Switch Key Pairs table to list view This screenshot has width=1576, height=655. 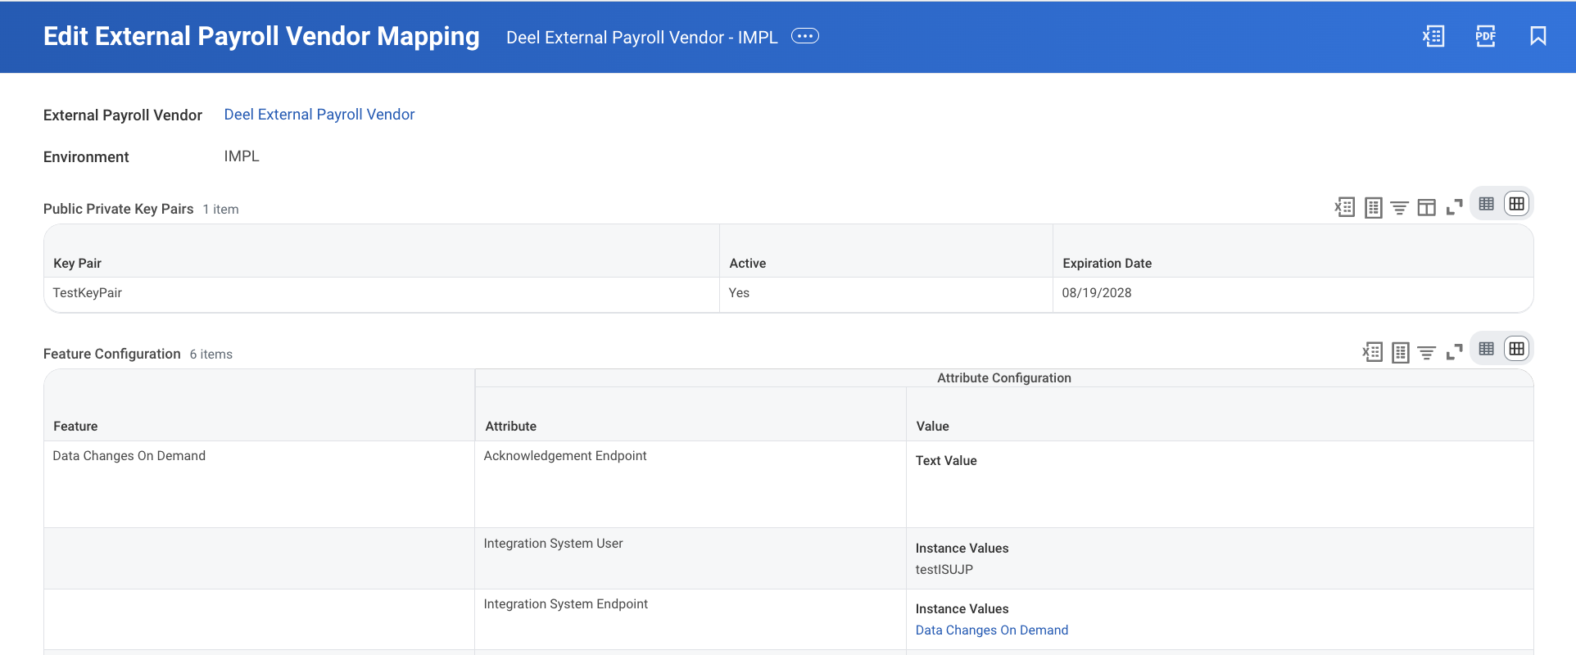tap(1487, 204)
